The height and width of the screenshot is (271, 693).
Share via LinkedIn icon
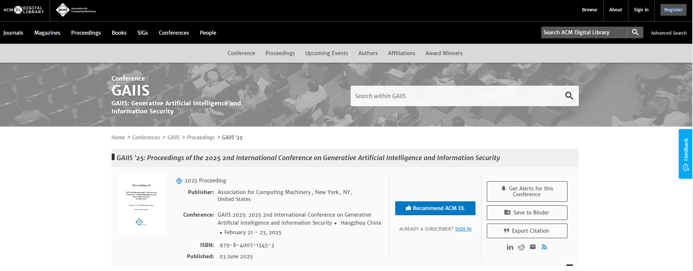pyautogui.click(x=510, y=247)
